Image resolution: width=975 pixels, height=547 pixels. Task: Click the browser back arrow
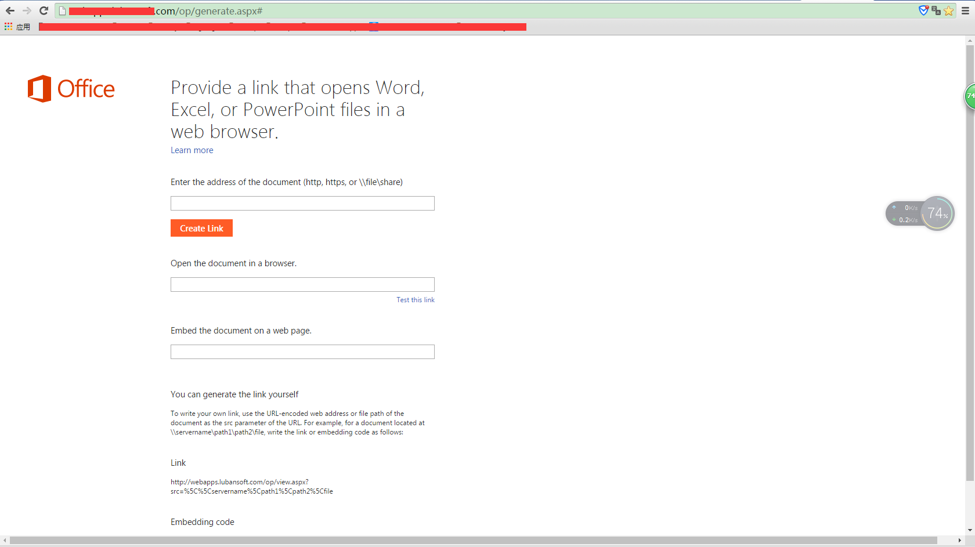pyautogui.click(x=10, y=10)
